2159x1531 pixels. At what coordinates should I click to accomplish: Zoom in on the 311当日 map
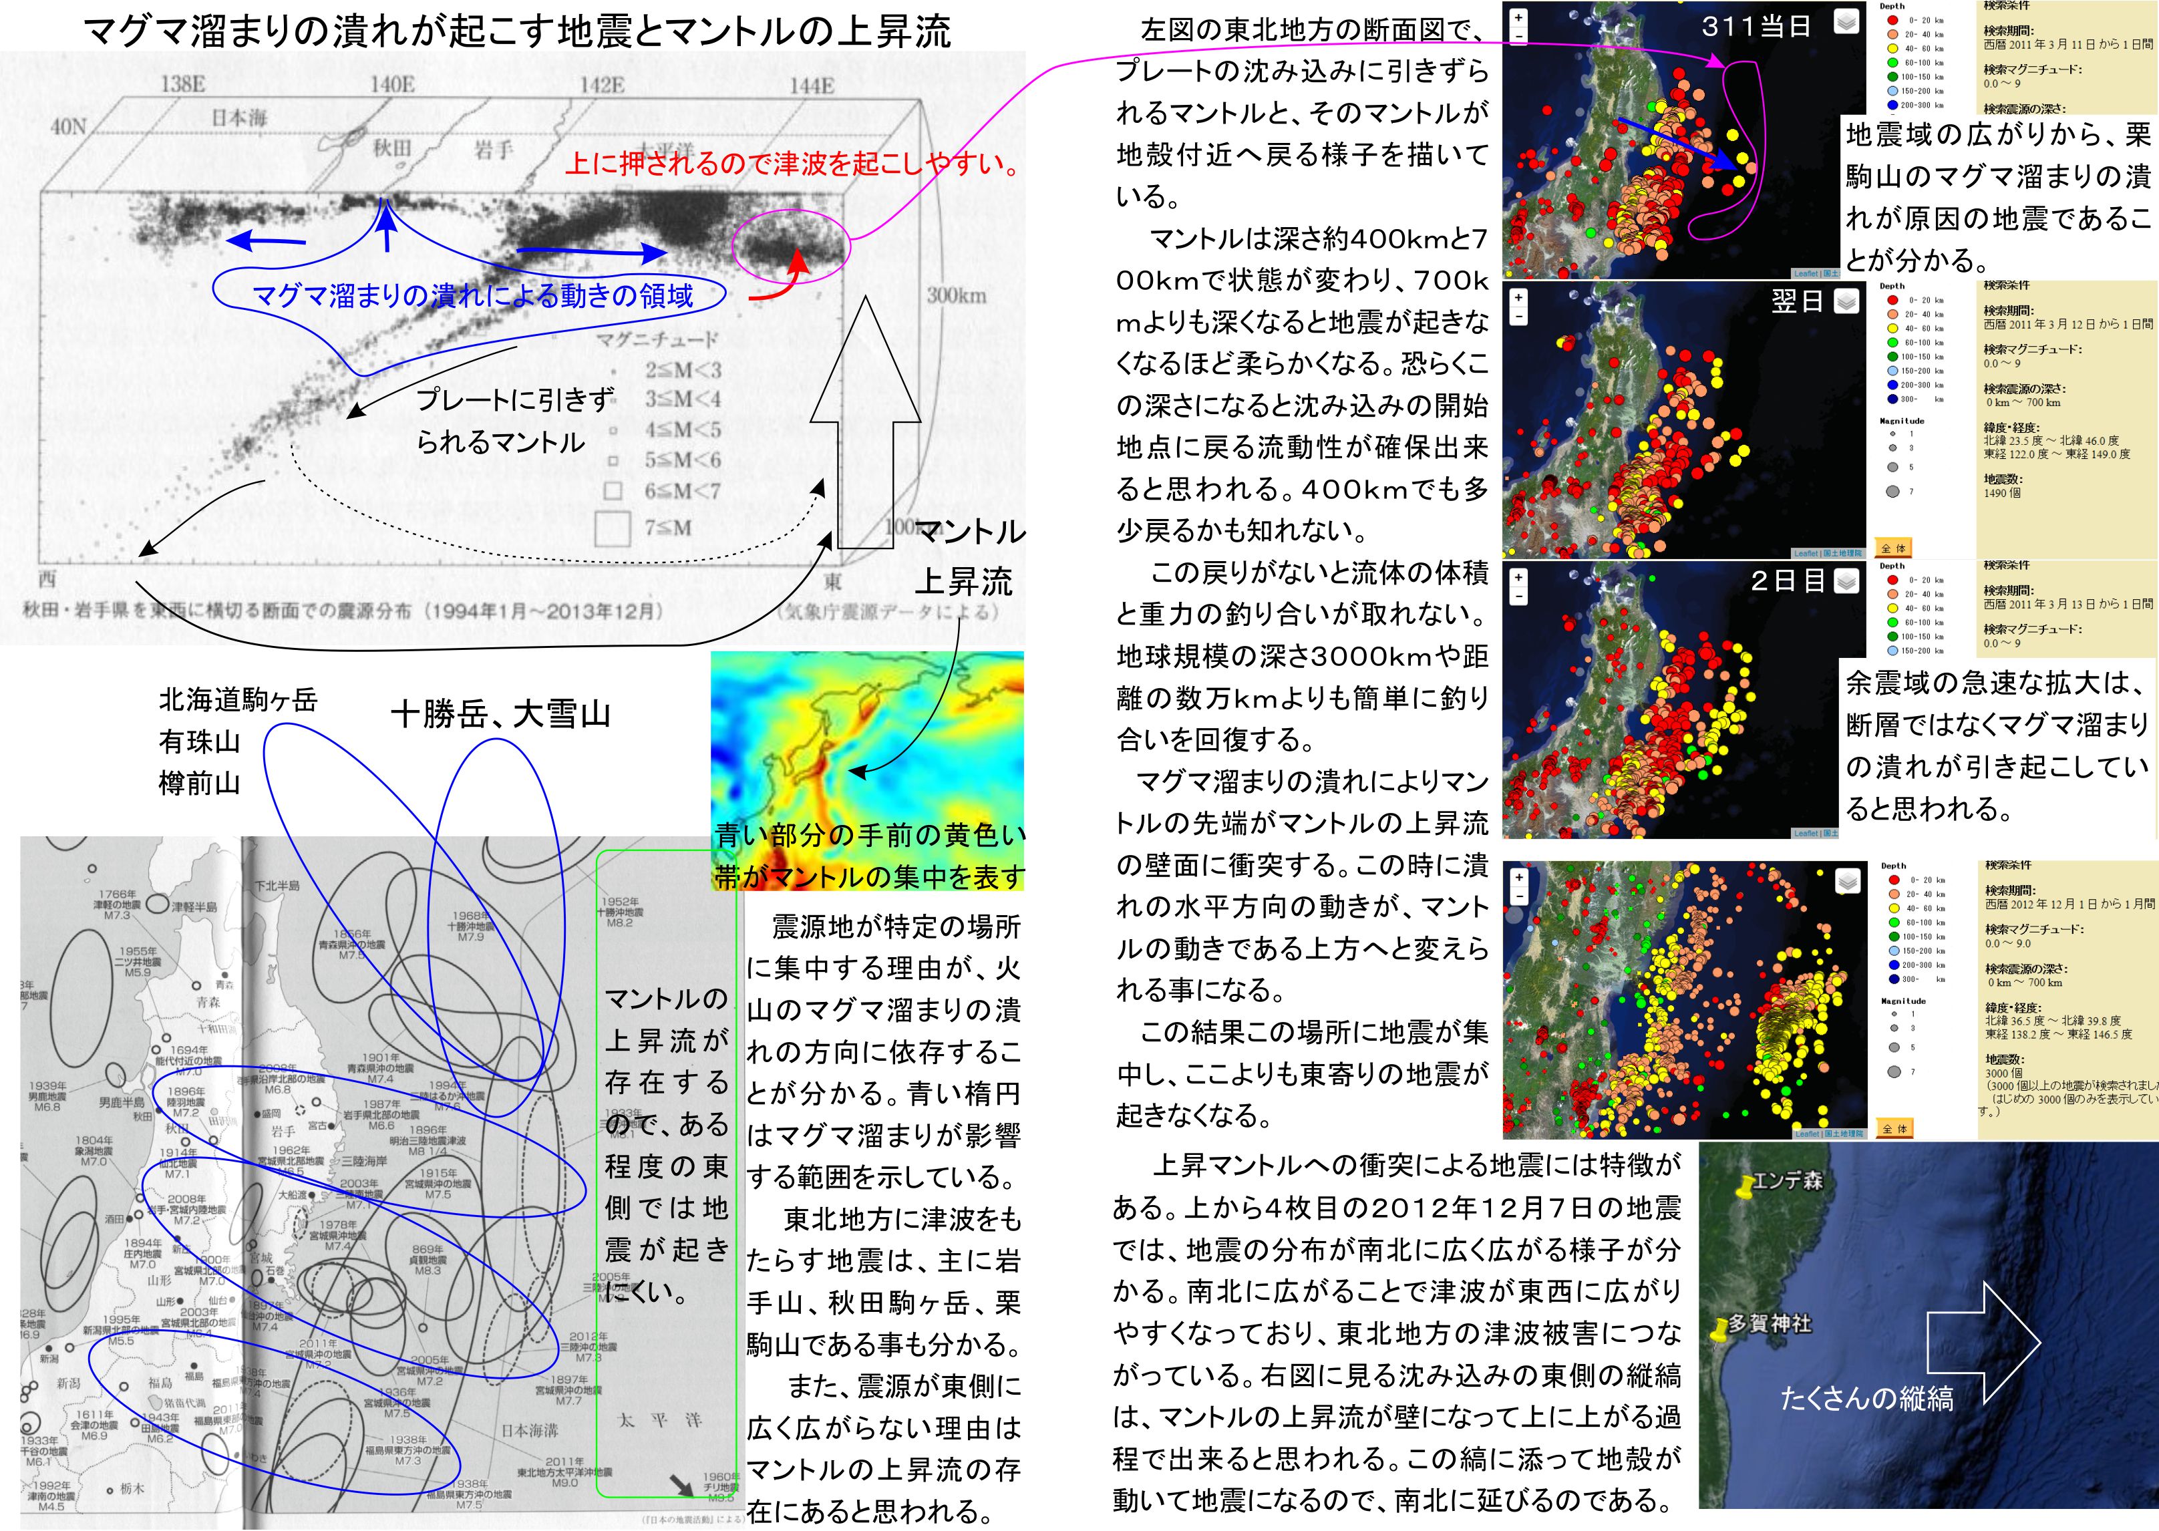coord(1518,18)
